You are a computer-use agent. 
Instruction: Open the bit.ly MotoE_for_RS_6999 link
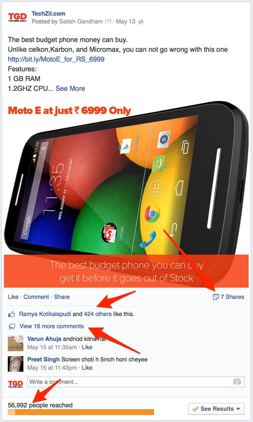tap(56, 59)
